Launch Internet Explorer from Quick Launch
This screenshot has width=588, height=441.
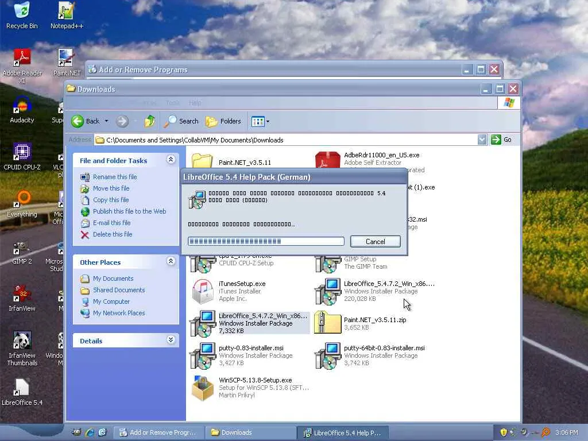[x=90, y=432]
